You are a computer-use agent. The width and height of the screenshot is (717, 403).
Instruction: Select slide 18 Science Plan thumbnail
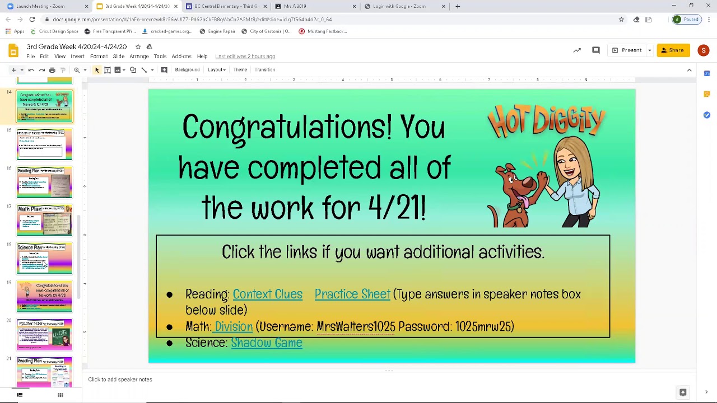[44, 259]
